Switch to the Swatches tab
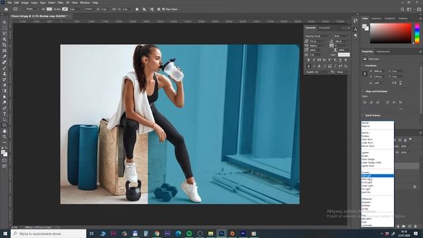The width and height of the screenshot is (423, 238). (x=376, y=19)
